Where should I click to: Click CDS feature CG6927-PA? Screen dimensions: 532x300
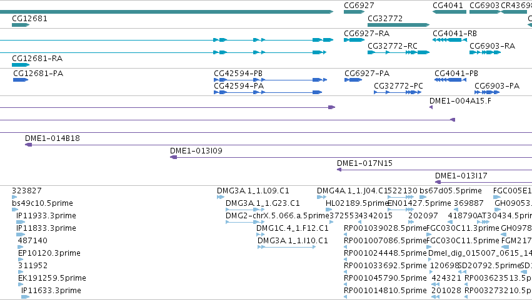(353, 80)
